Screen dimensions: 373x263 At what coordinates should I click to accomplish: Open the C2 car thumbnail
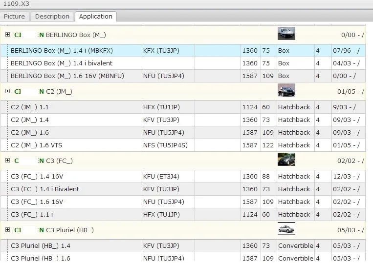pyautogui.click(x=286, y=90)
